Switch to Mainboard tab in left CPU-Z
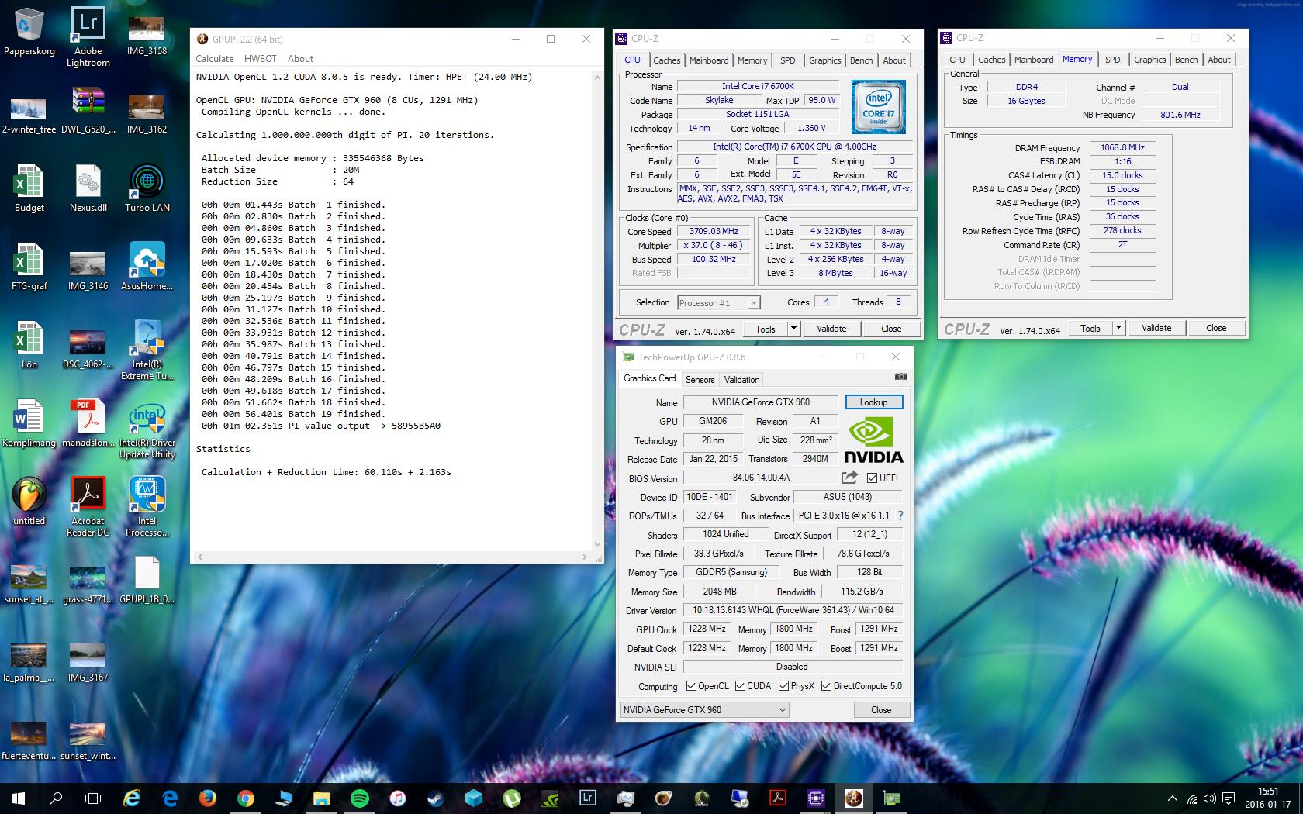The image size is (1303, 814). point(709,60)
